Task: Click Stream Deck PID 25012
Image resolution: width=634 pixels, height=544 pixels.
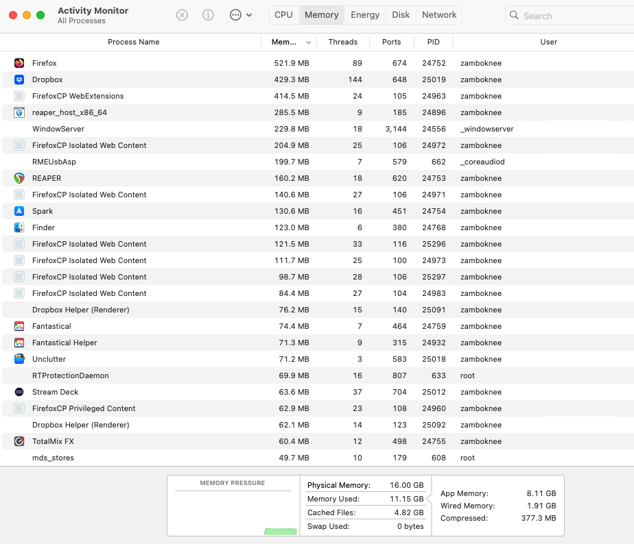Action: 434,392
